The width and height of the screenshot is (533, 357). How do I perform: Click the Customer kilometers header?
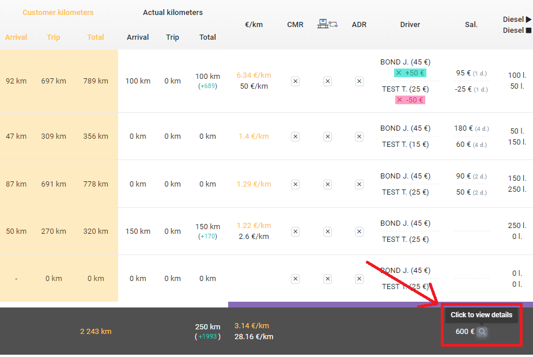pos(58,13)
